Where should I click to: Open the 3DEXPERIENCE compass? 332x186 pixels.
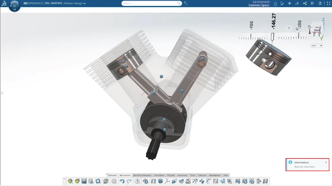tap(14, 6)
